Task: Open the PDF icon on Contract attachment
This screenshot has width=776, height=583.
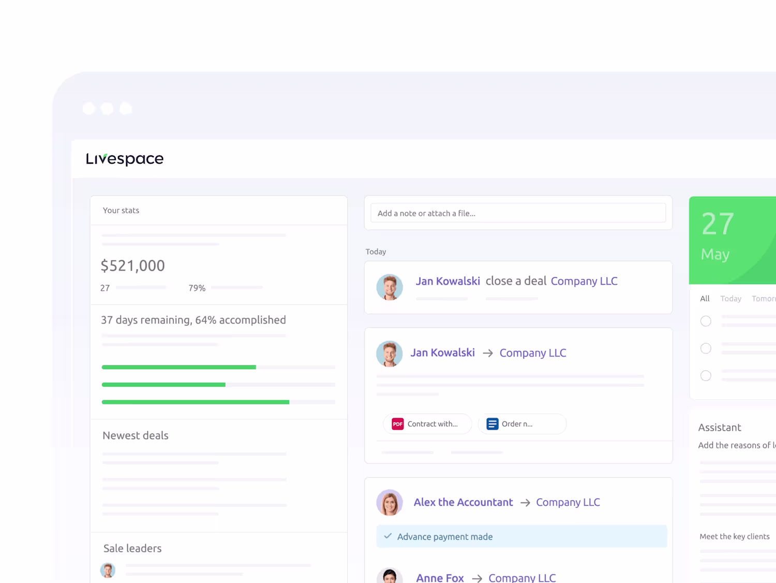Action: point(397,424)
